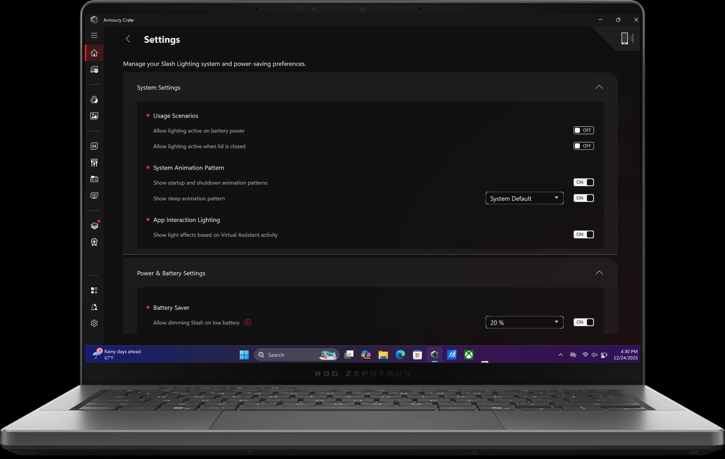Open the 20 % battery threshold dropdown
Viewport: 725px width, 459px height.
click(x=524, y=323)
